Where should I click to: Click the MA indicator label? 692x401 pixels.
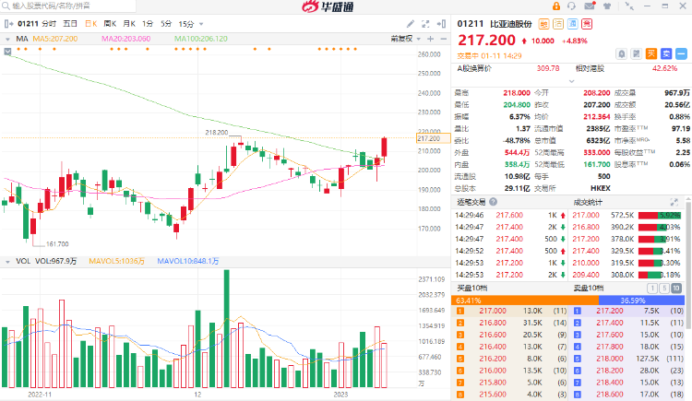[22, 39]
